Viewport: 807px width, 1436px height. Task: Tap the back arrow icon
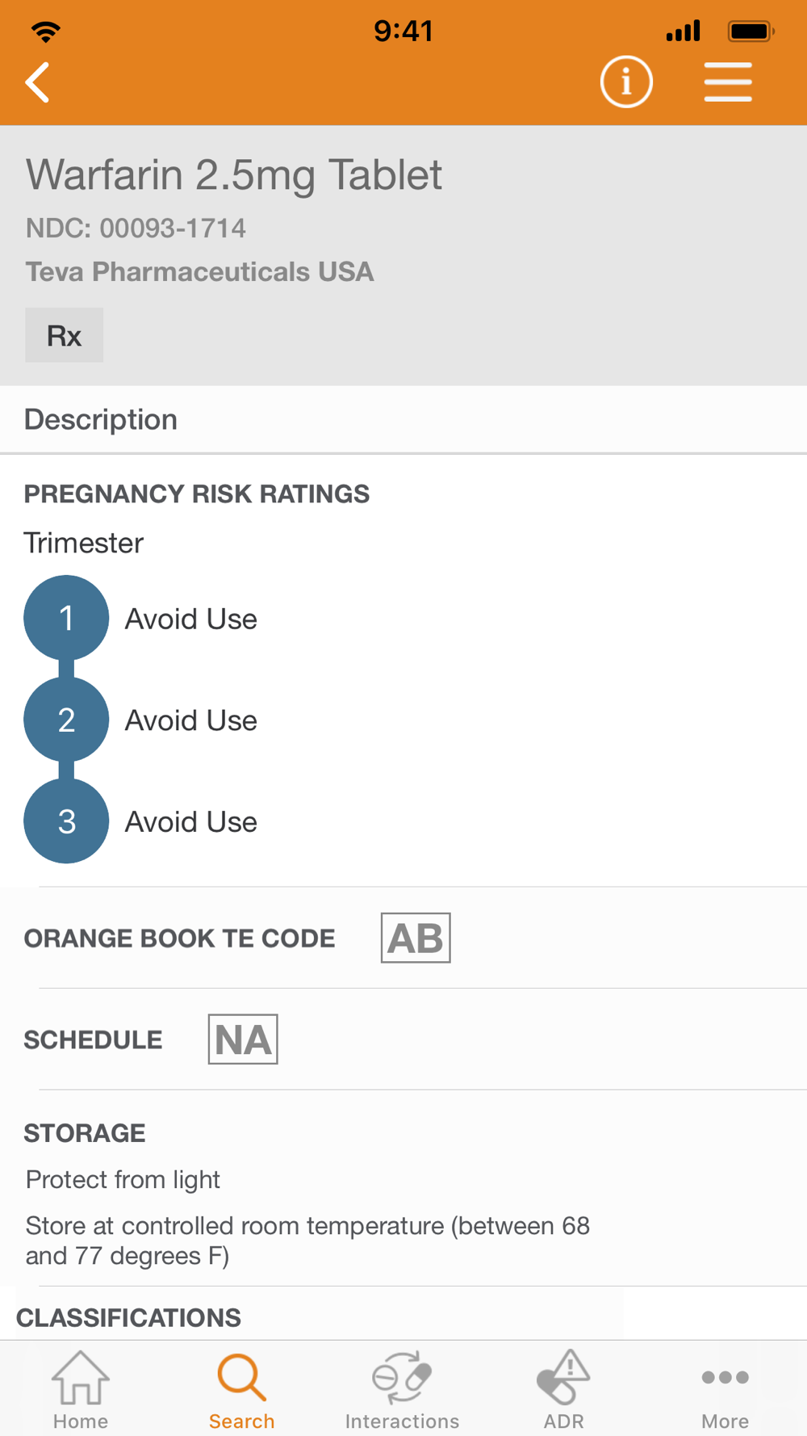pyautogui.click(x=38, y=82)
